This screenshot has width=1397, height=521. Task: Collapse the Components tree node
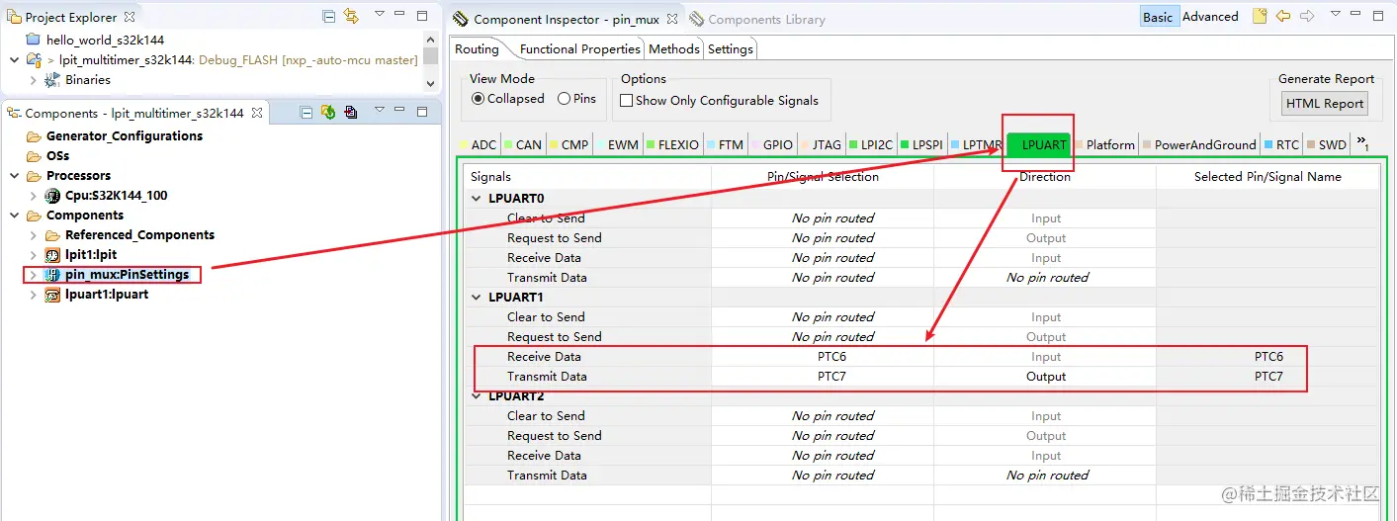click(14, 216)
